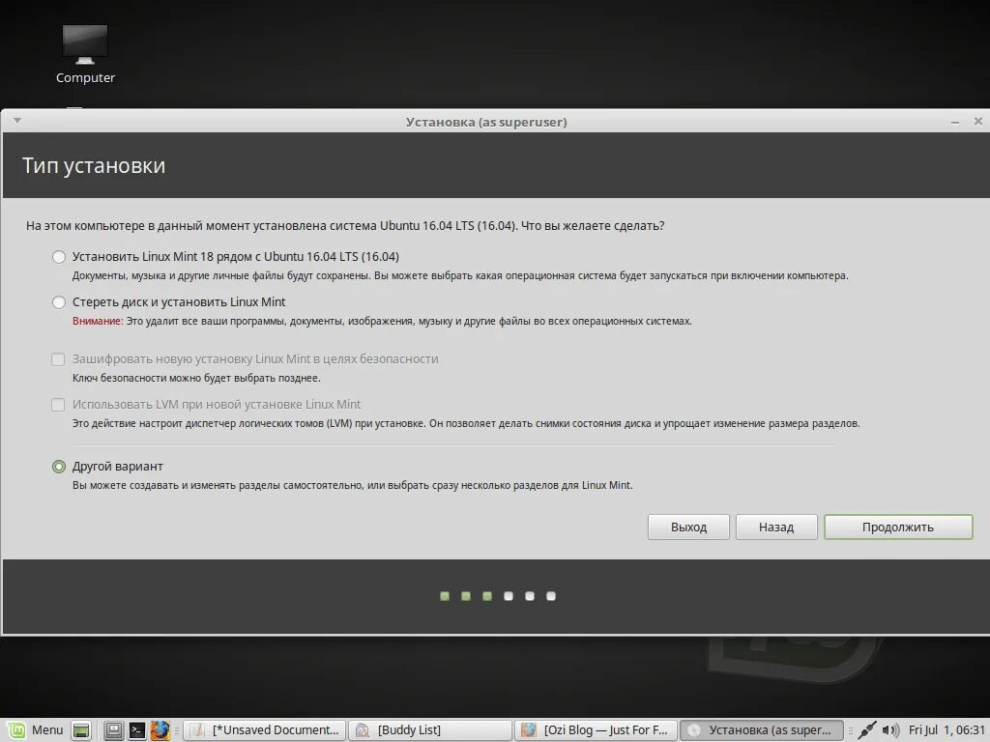Click the 'Назад' button
Image resolution: width=990 pixels, height=742 pixels.
click(776, 527)
